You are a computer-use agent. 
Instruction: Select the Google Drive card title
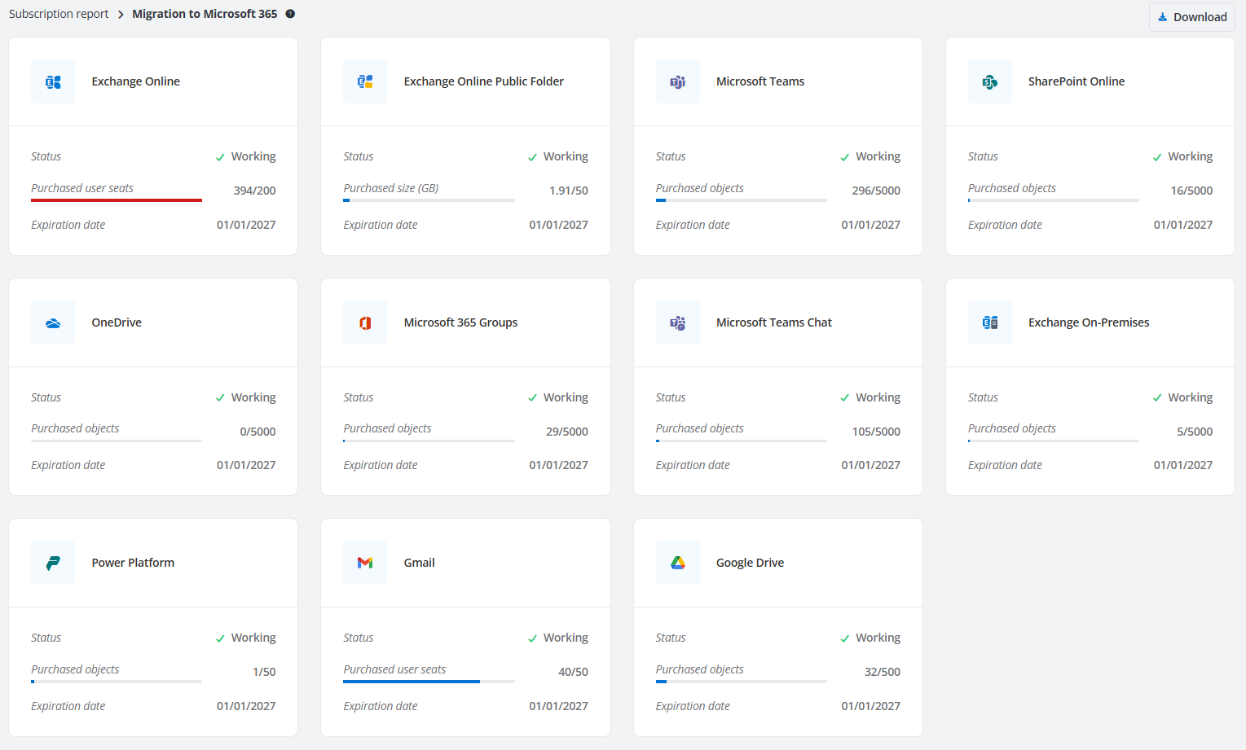tap(751, 563)
